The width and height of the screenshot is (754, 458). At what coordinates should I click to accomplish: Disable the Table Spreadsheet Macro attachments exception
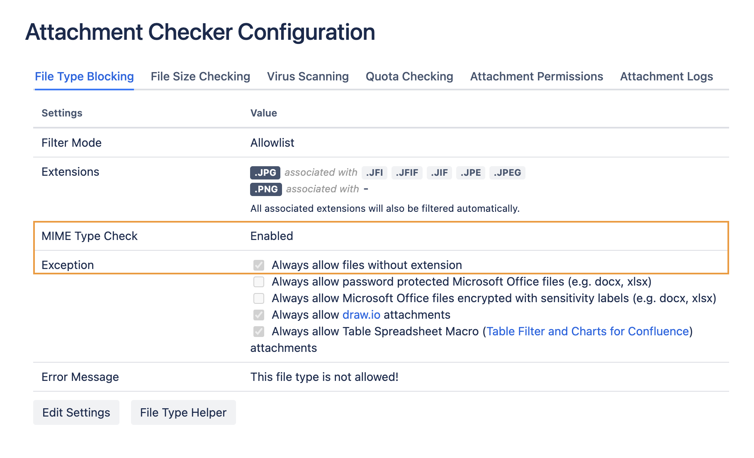(258, 331)
